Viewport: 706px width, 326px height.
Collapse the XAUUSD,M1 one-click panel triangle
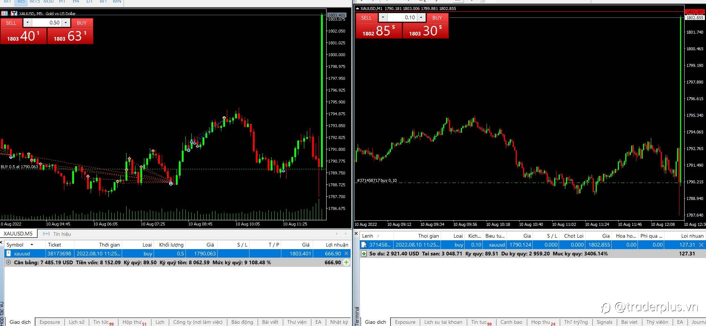pyautogui.click(x=357, y=9)
